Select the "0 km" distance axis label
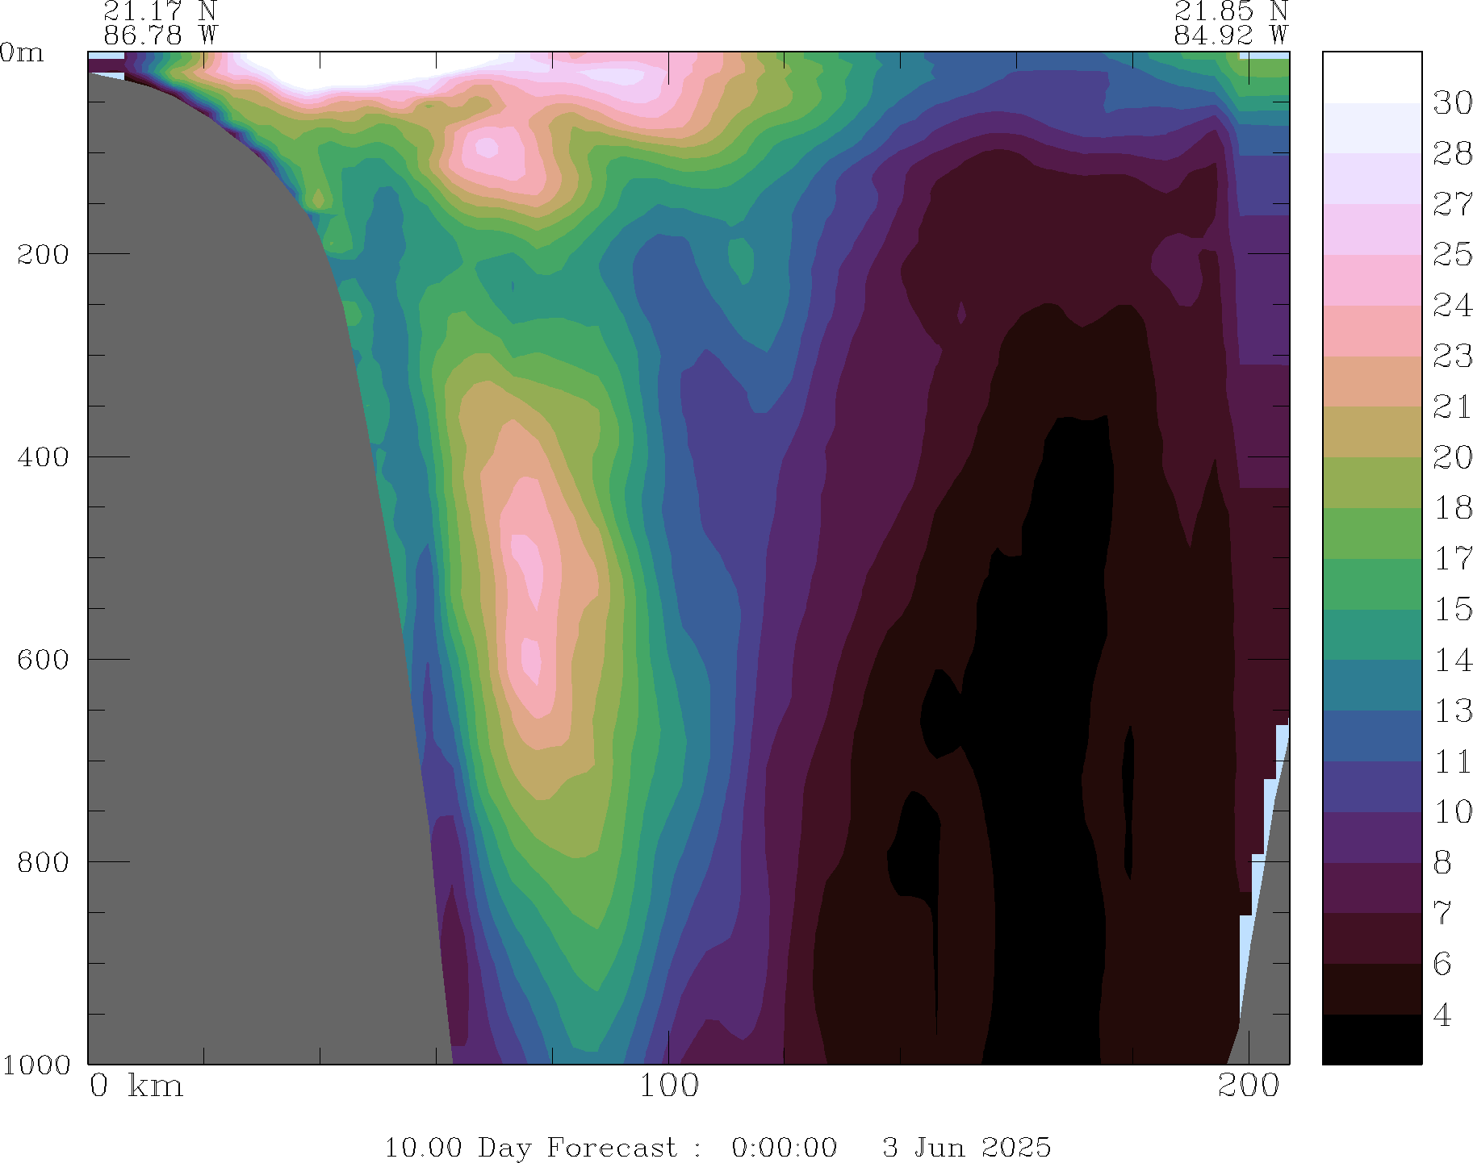This screenshot has width=1473, height=1163. (136, 1086)
